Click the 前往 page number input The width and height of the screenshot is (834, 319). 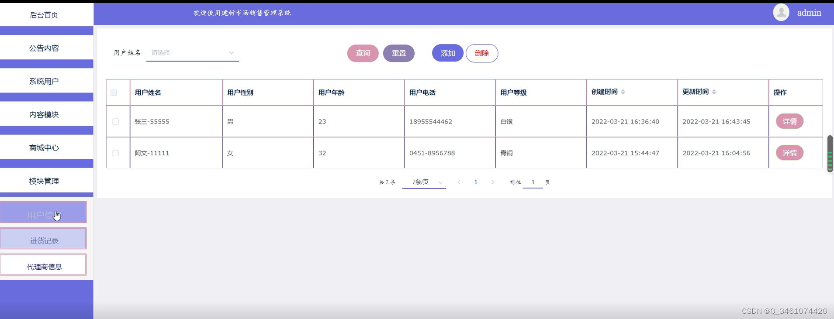click(533, 182)
